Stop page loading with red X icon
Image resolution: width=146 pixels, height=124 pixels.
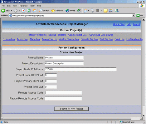click(23, 11)
